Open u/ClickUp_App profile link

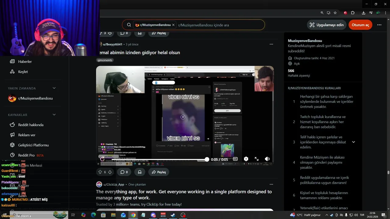point(114,184)
